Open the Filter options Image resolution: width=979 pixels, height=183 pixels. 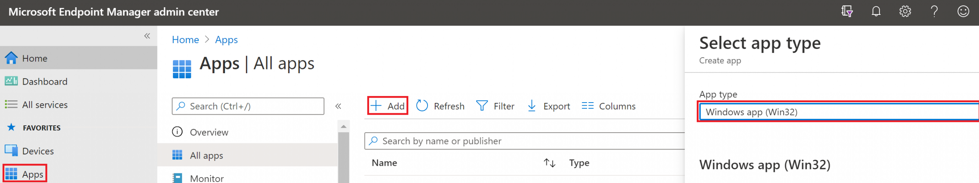(x=495, y=106)
